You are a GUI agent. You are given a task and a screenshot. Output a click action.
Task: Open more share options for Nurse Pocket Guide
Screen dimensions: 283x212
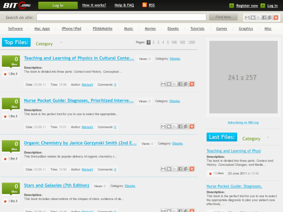(192, 126)
